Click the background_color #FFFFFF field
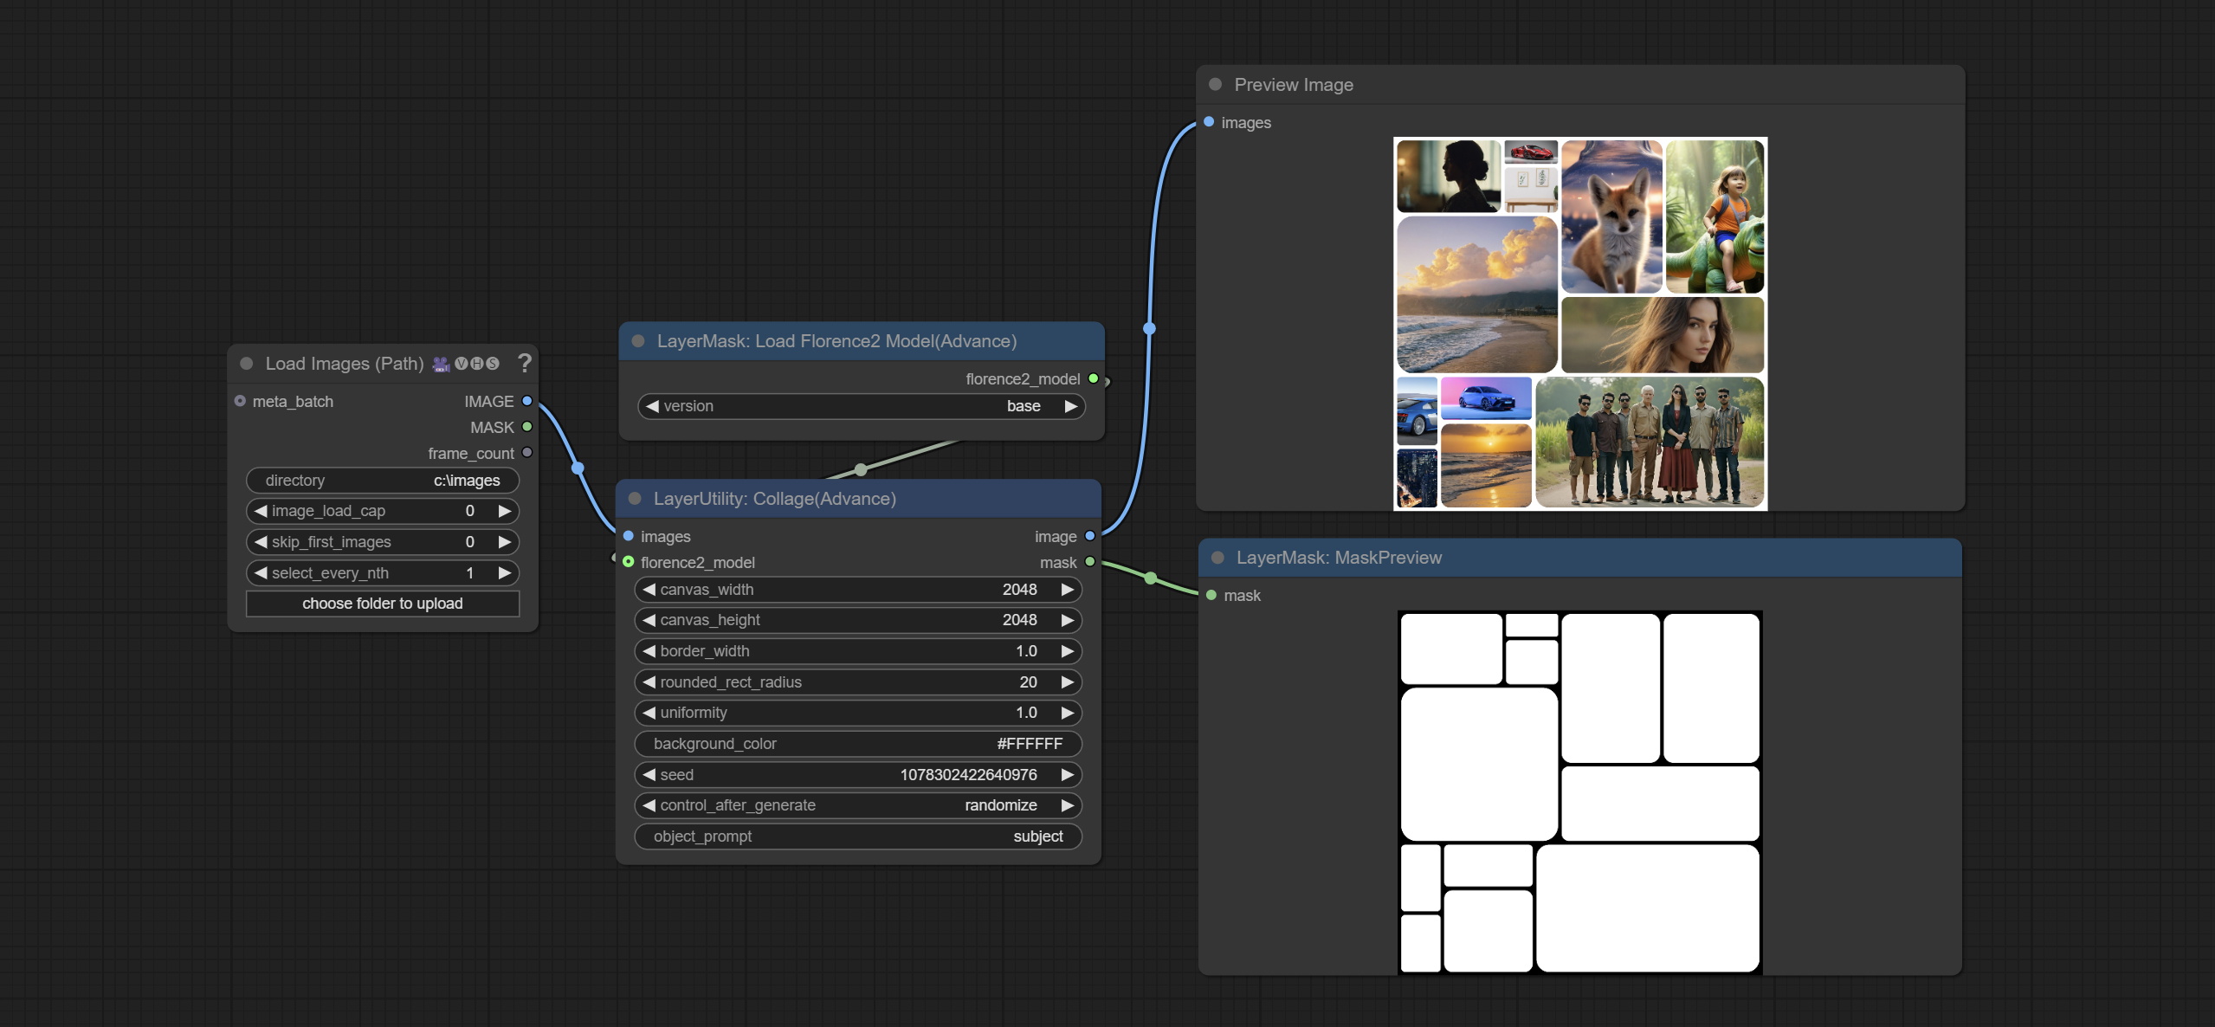The image size is (2215, 1027). click(x=857, y=744)
